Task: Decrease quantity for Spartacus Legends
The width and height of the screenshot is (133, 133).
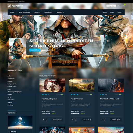Action: (46, 121)
